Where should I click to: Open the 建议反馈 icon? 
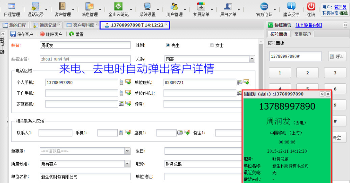(291, 7)
